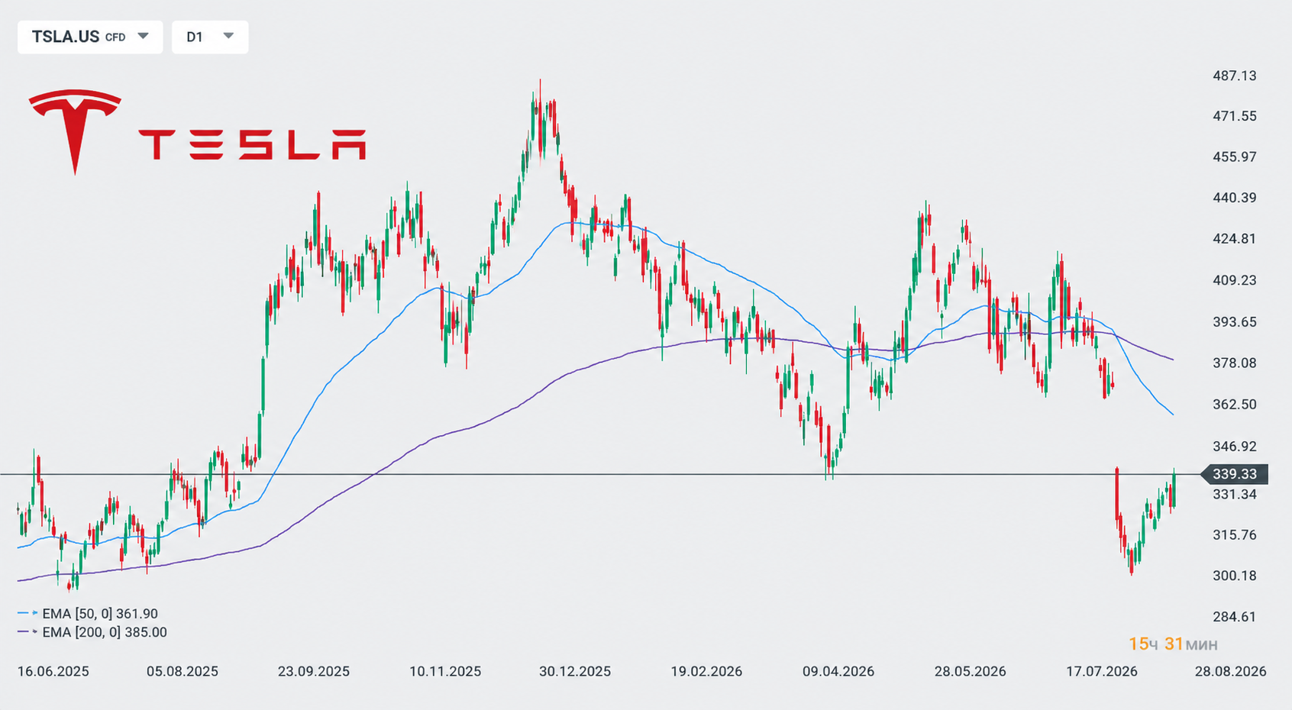Click price axis label 346.92
Screen dimensions: 1292x710
click(x=1235, y=446)
